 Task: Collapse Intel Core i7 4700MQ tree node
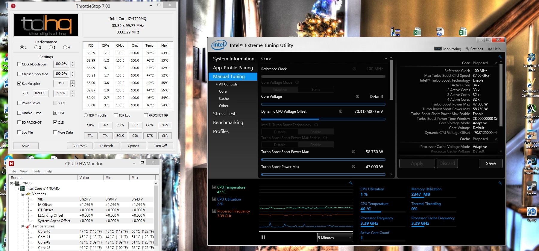(17, 189)
